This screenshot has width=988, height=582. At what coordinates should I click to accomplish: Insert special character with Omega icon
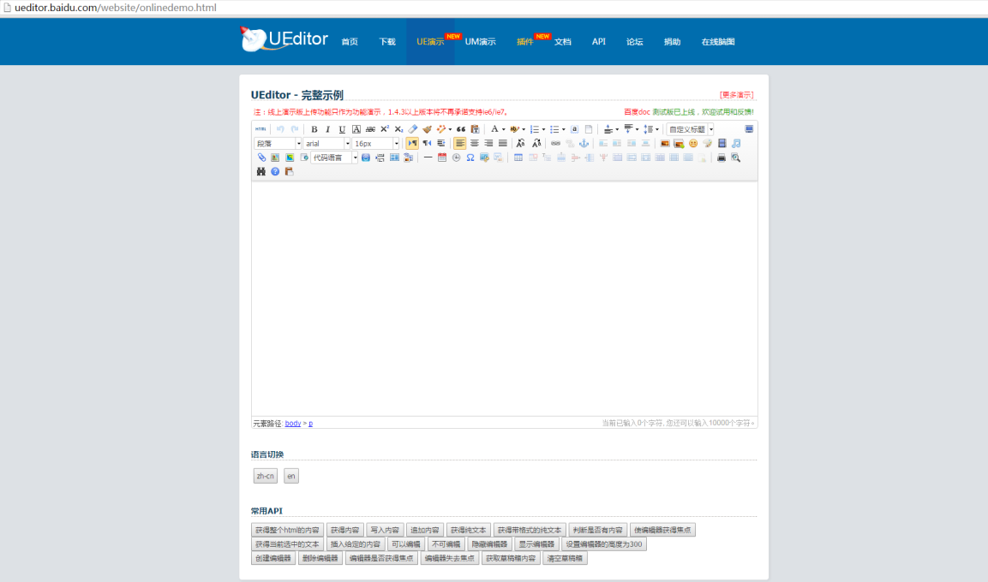(470, 157)
